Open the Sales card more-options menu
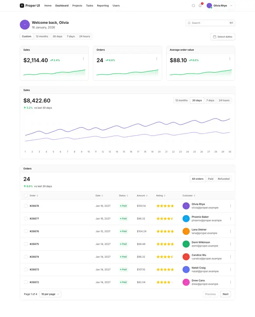 [83, 58]
